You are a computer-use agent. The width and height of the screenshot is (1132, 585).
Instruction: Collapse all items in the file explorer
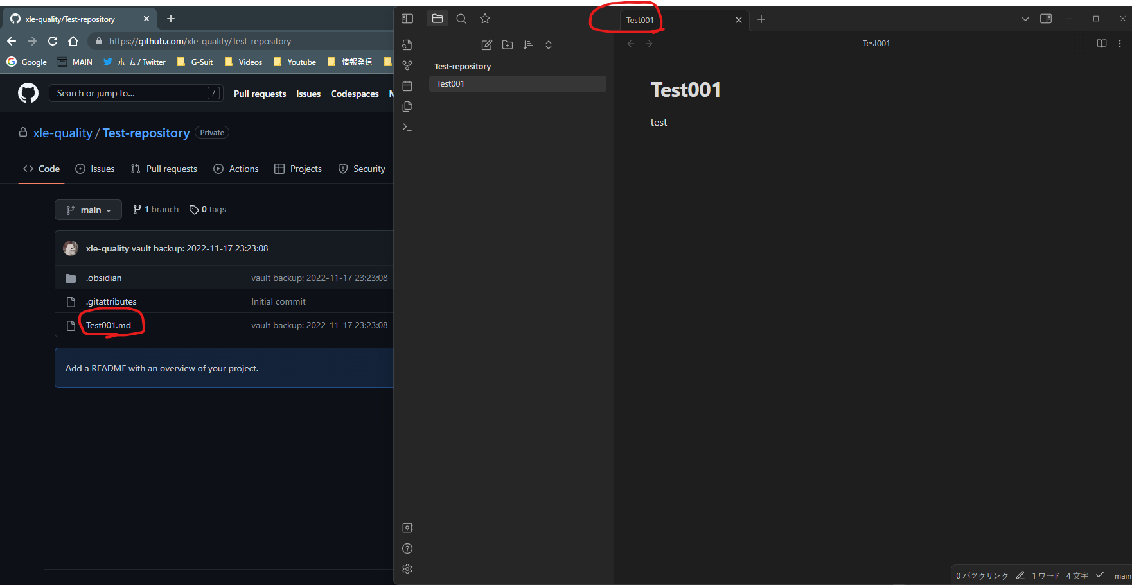549,44
